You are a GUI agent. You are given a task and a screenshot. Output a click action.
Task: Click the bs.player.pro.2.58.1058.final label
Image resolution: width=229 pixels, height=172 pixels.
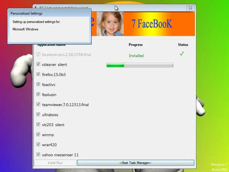(x=66, y=54)
